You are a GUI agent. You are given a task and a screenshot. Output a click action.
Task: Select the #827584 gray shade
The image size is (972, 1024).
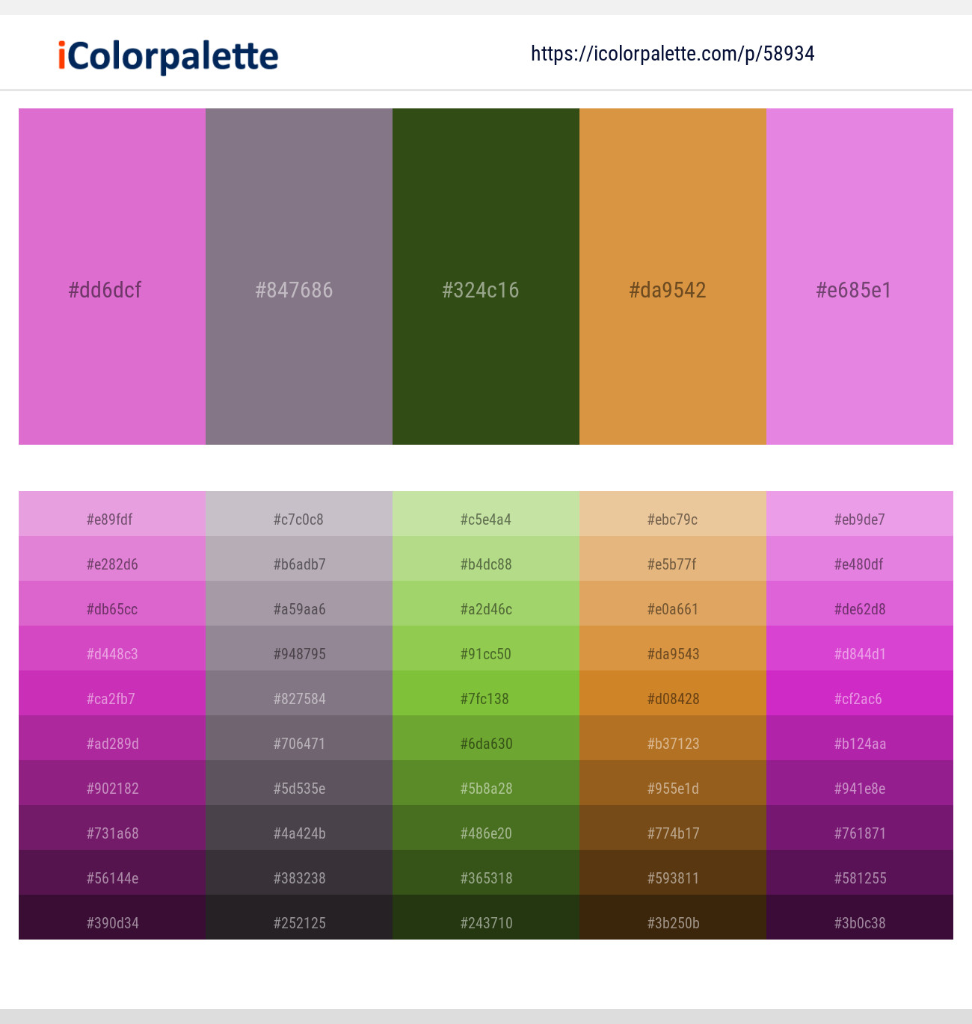pos(299,693)
